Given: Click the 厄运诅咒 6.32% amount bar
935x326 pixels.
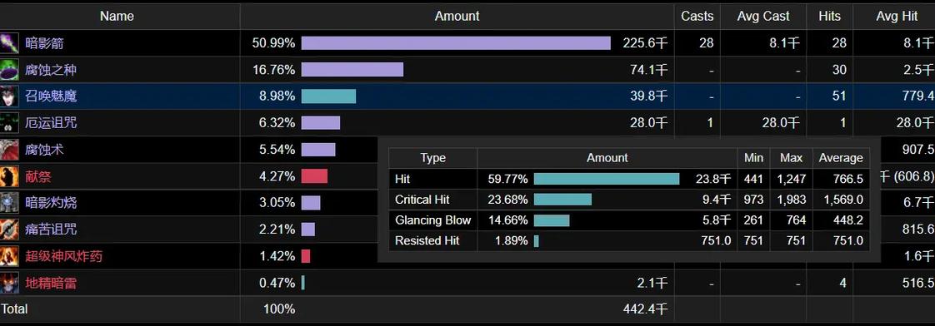Looking at the screenshot, I should 321,123.
